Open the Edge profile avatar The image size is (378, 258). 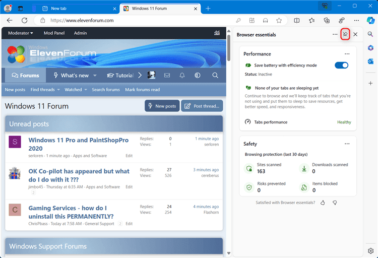[8, 8]
